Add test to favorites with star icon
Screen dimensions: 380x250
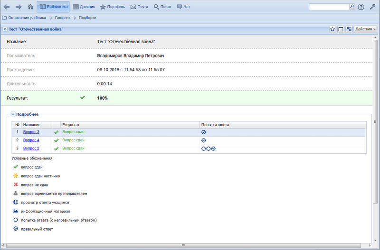[x=332, y=29]
